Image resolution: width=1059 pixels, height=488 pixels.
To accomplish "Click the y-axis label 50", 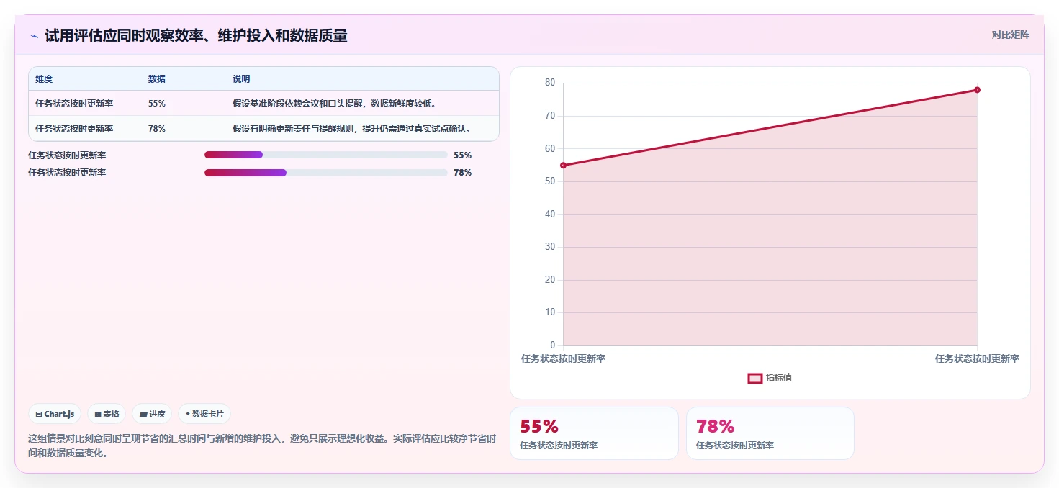I will [x=550, y=181].
